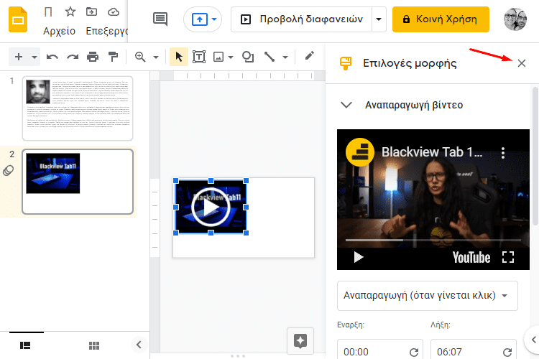Open the YouTube preview three-dot menu
This screenshot has width=539, height=359.
pos(503,152)
